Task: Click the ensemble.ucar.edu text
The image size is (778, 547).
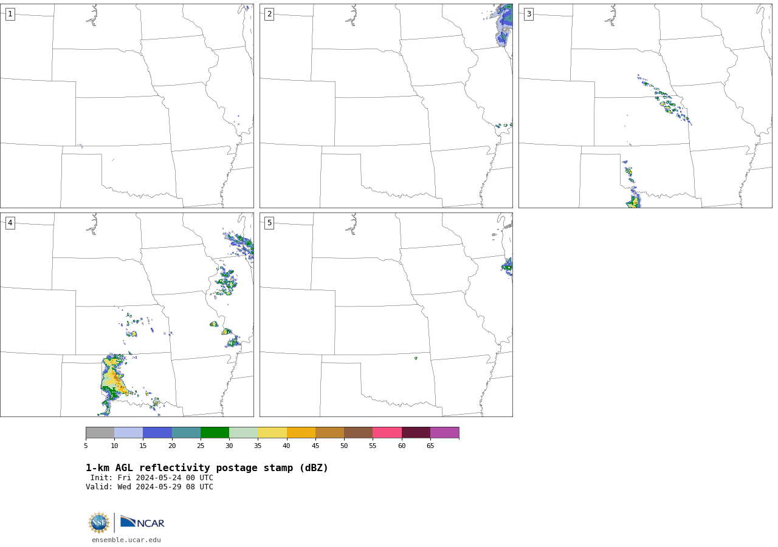Action: [126, 540]
